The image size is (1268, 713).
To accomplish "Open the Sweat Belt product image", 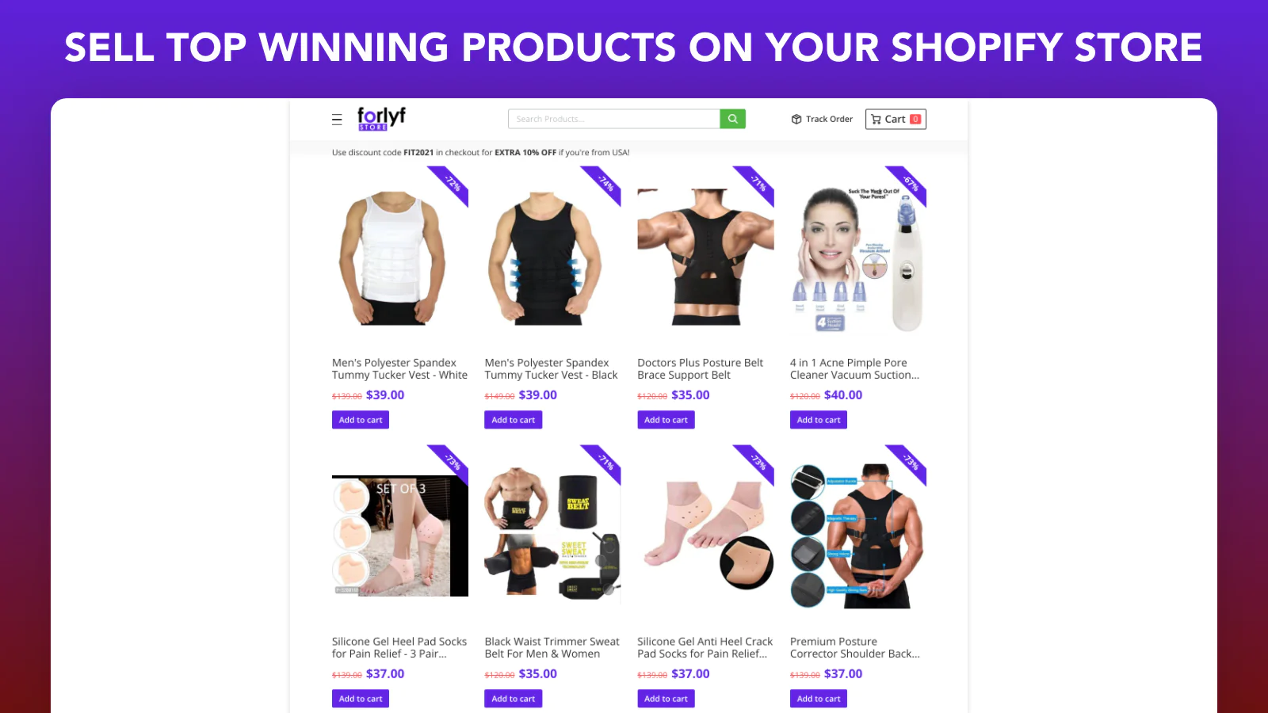I will 552,531.
